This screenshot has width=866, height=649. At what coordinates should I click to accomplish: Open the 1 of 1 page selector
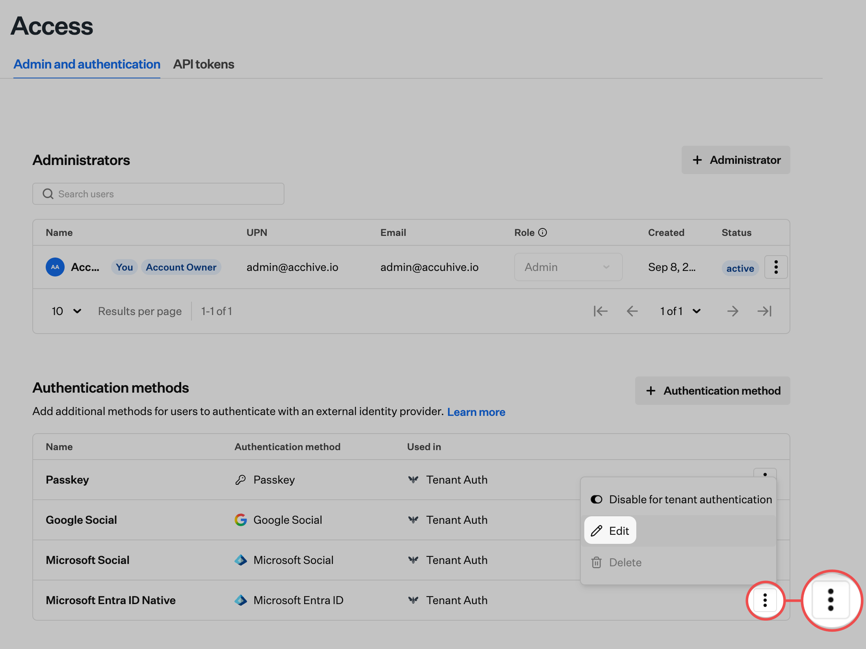point(680,311)
